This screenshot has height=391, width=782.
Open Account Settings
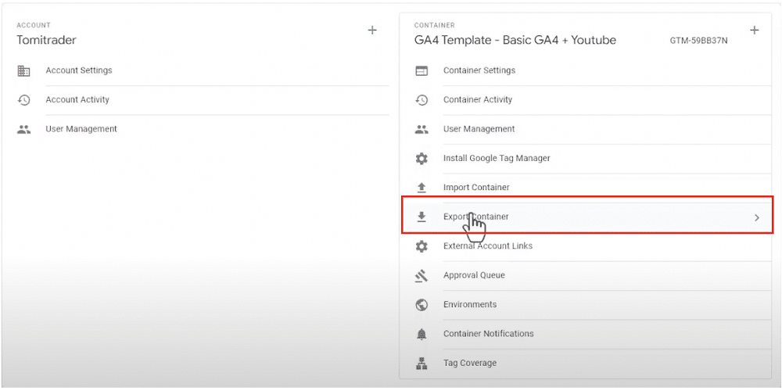pyautogui.click(x=79, y=70)
